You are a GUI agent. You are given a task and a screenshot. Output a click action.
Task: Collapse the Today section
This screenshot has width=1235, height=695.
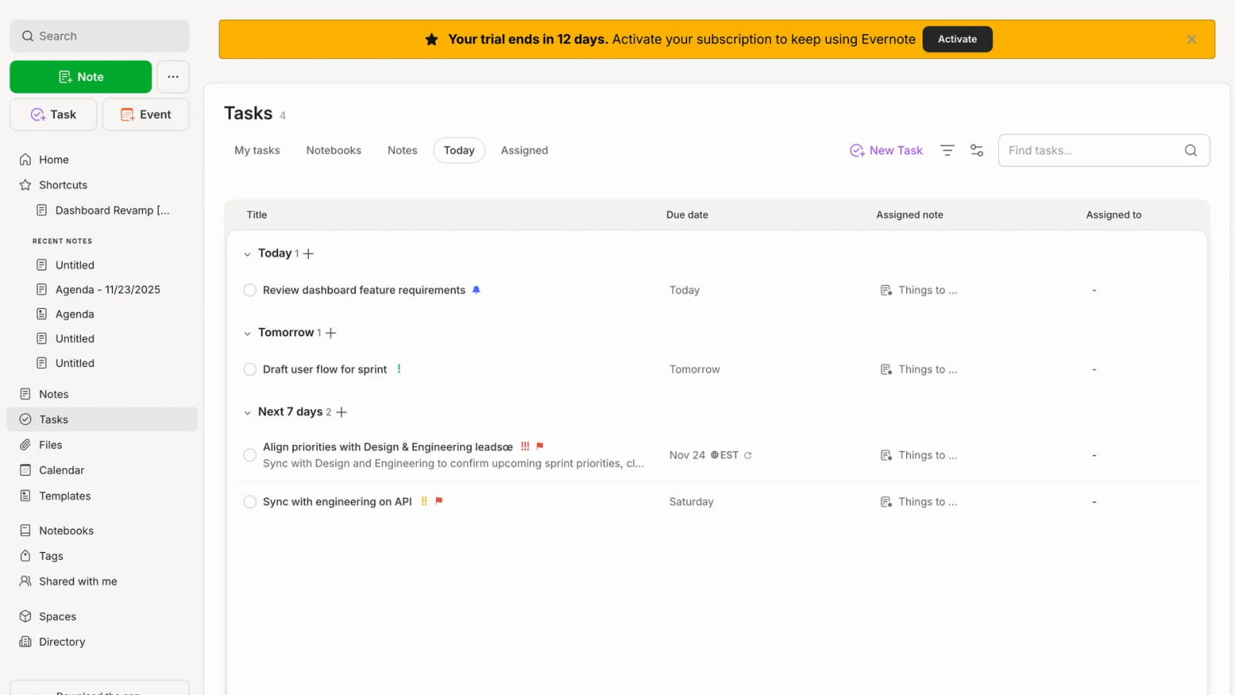[247, 253]
